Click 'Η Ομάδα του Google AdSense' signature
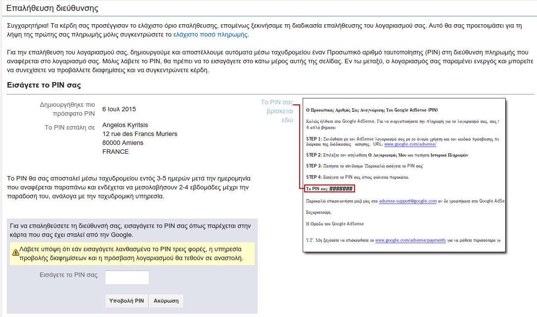Image resolution: width=537 pixels, height=317 pixels. [335, 224]
